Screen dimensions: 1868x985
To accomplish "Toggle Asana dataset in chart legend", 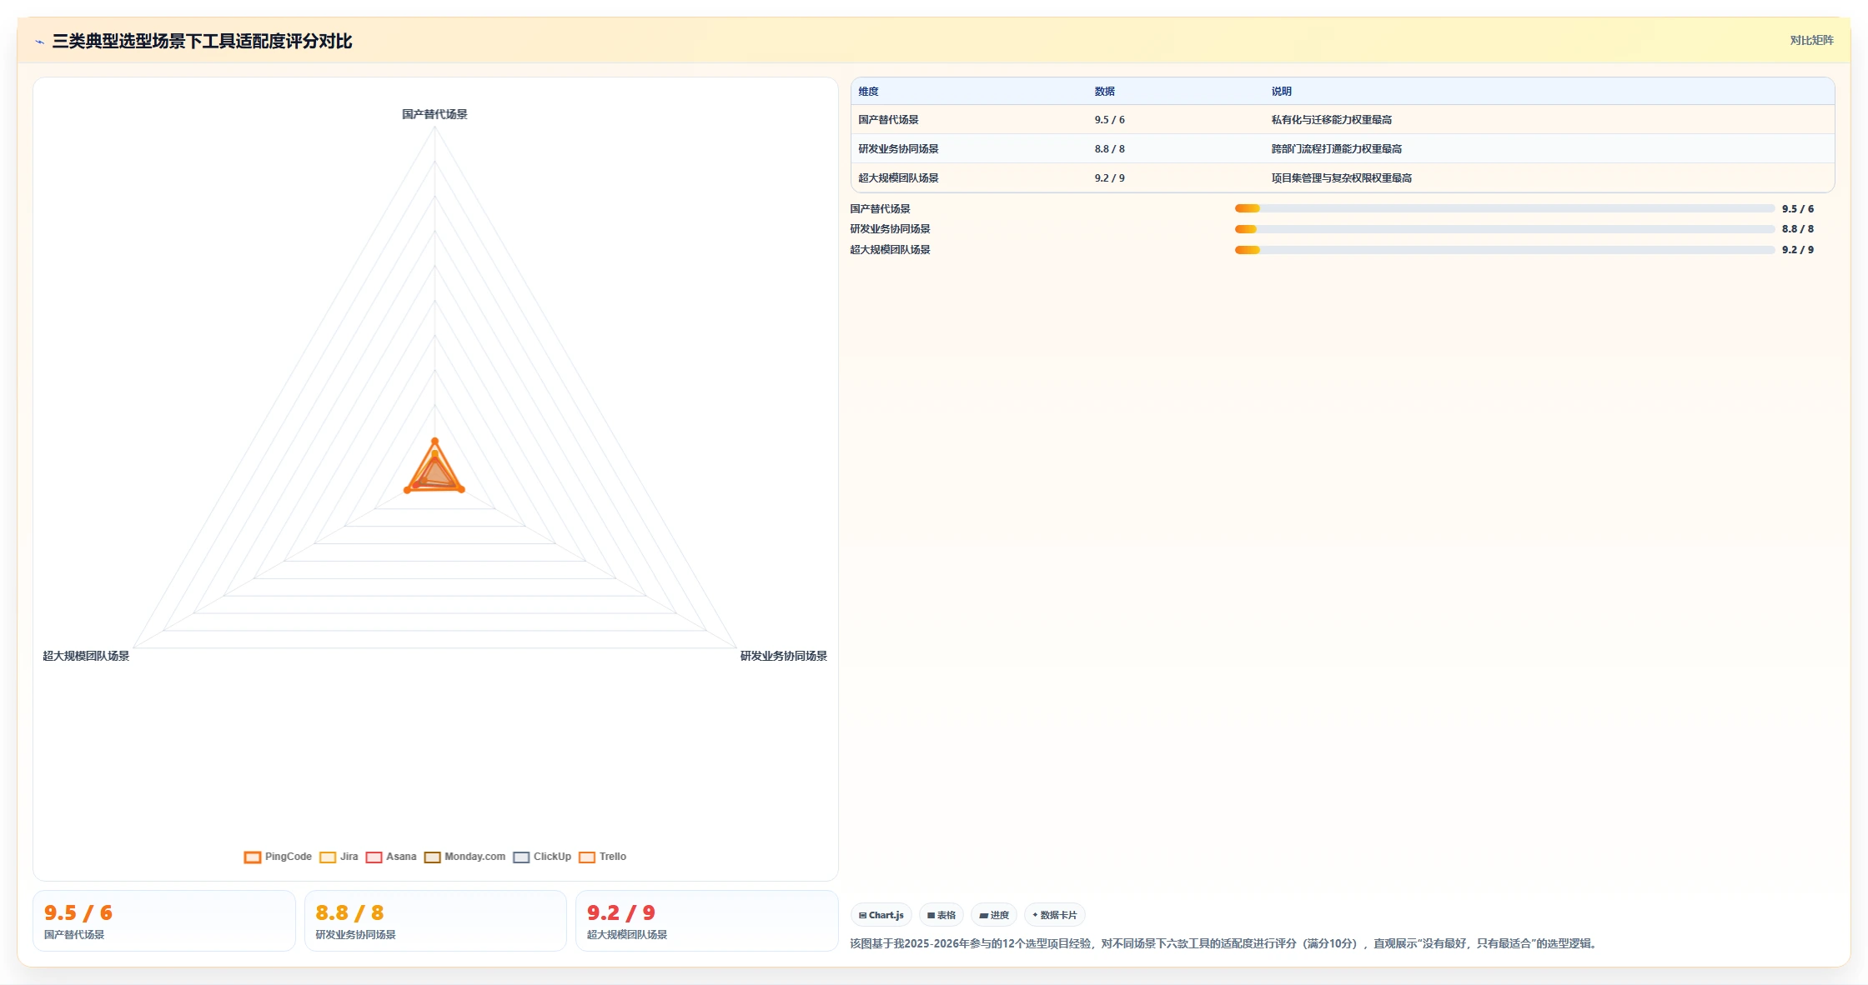I will 391,857.
